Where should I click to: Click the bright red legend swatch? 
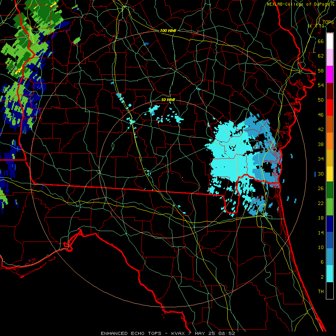point(330,108)
